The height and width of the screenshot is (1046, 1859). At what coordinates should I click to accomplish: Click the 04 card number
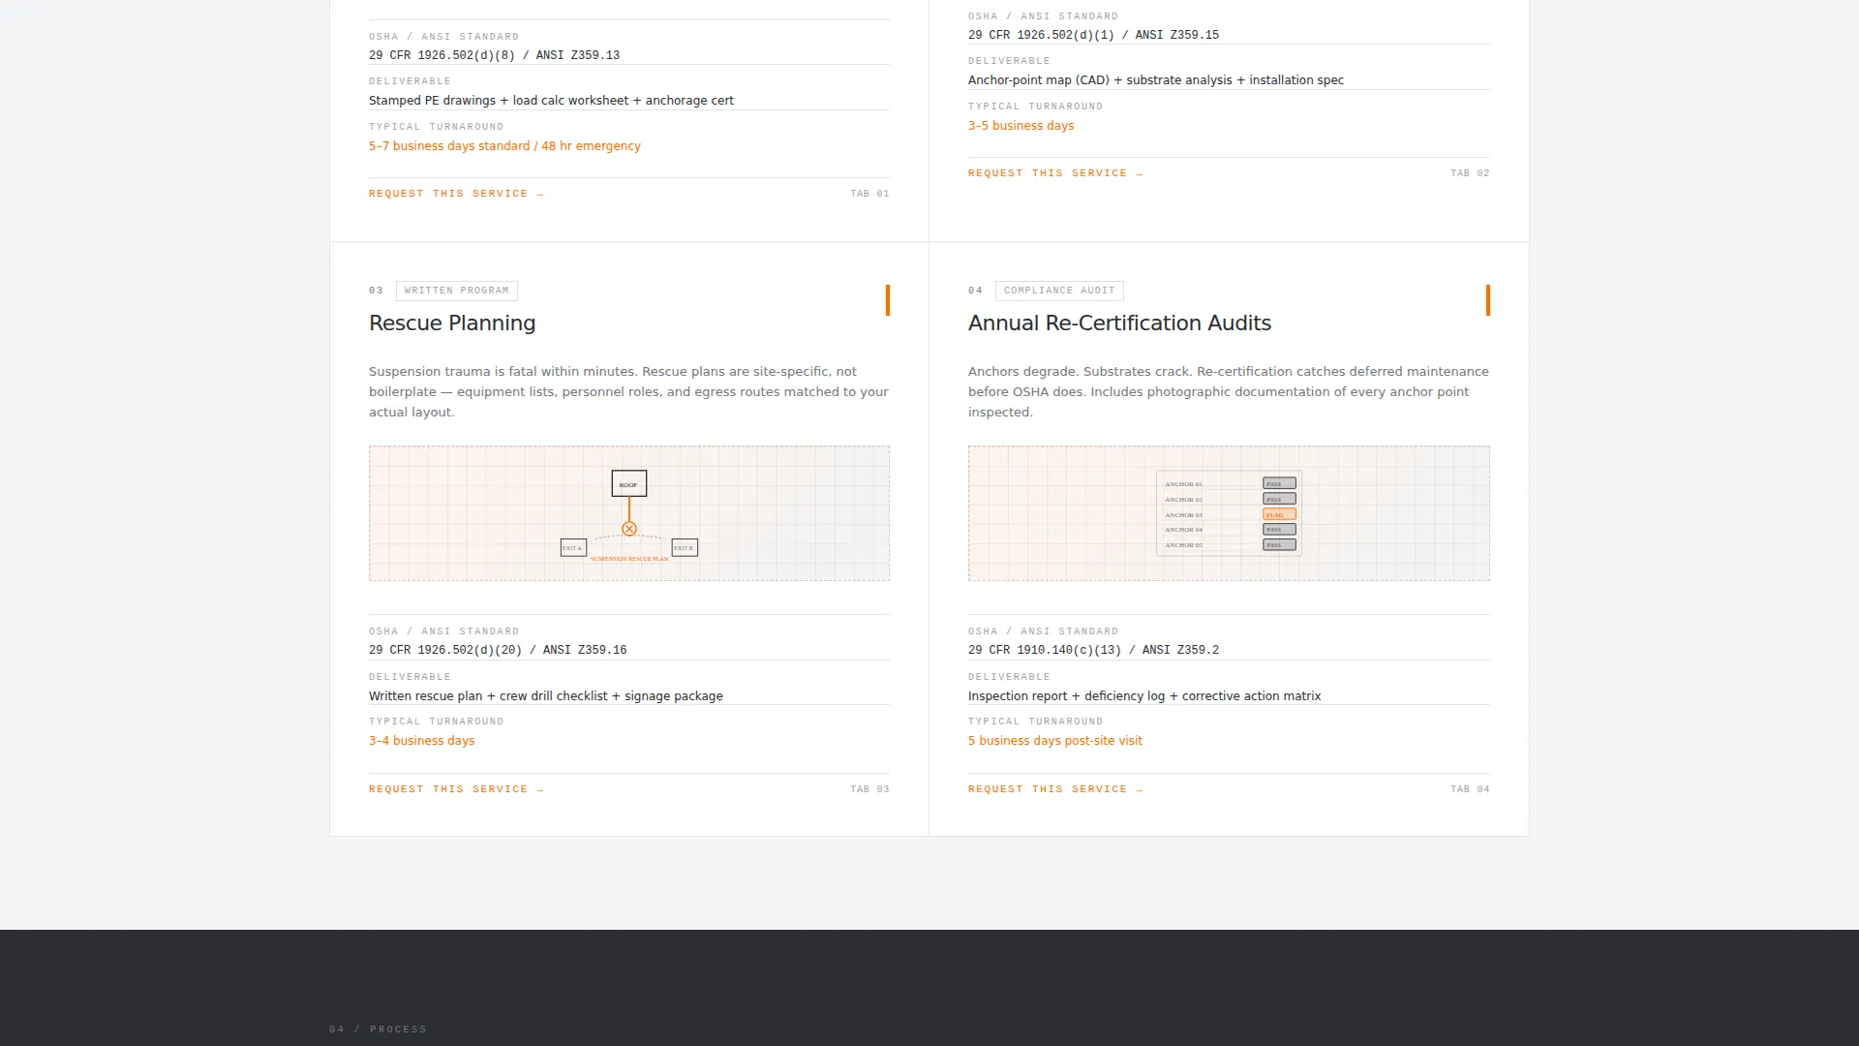pyautogui.click(x=975, y=291)
